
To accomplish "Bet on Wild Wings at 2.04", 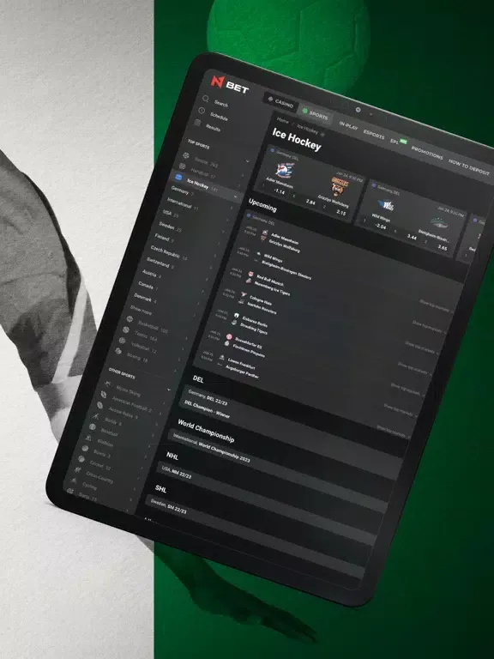I will point(380,227).
